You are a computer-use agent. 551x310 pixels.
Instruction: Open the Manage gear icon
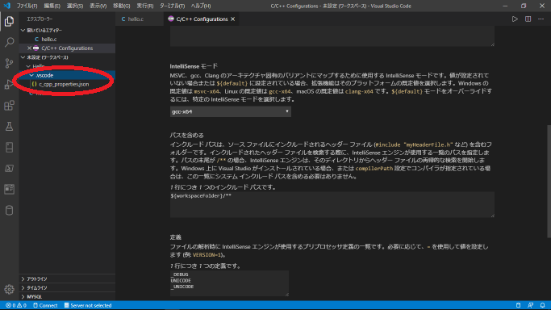[x=9, y=289]
